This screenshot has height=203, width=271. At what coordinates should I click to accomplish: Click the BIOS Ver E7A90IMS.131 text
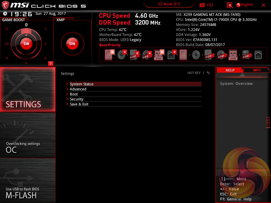197,40
